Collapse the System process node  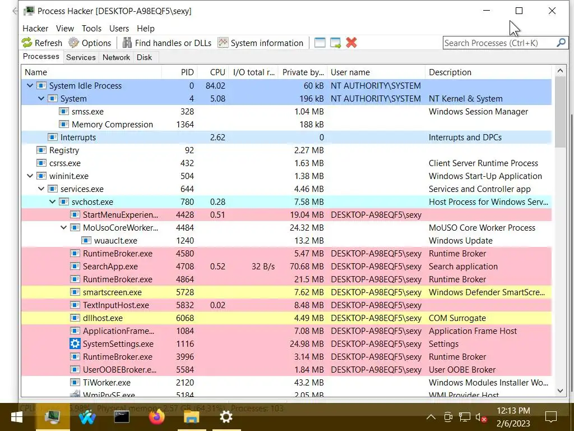[41, 99]
